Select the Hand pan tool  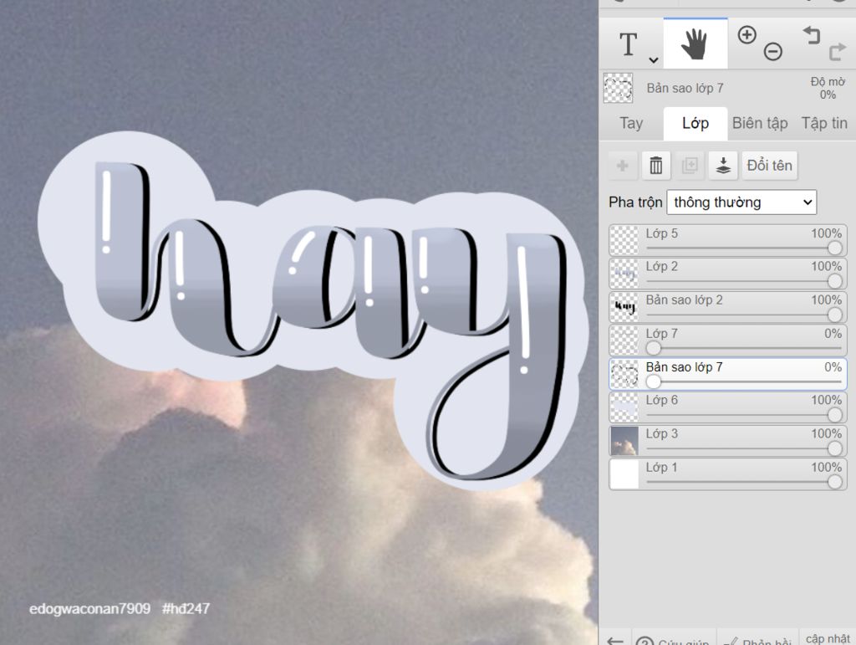(695, 44)
